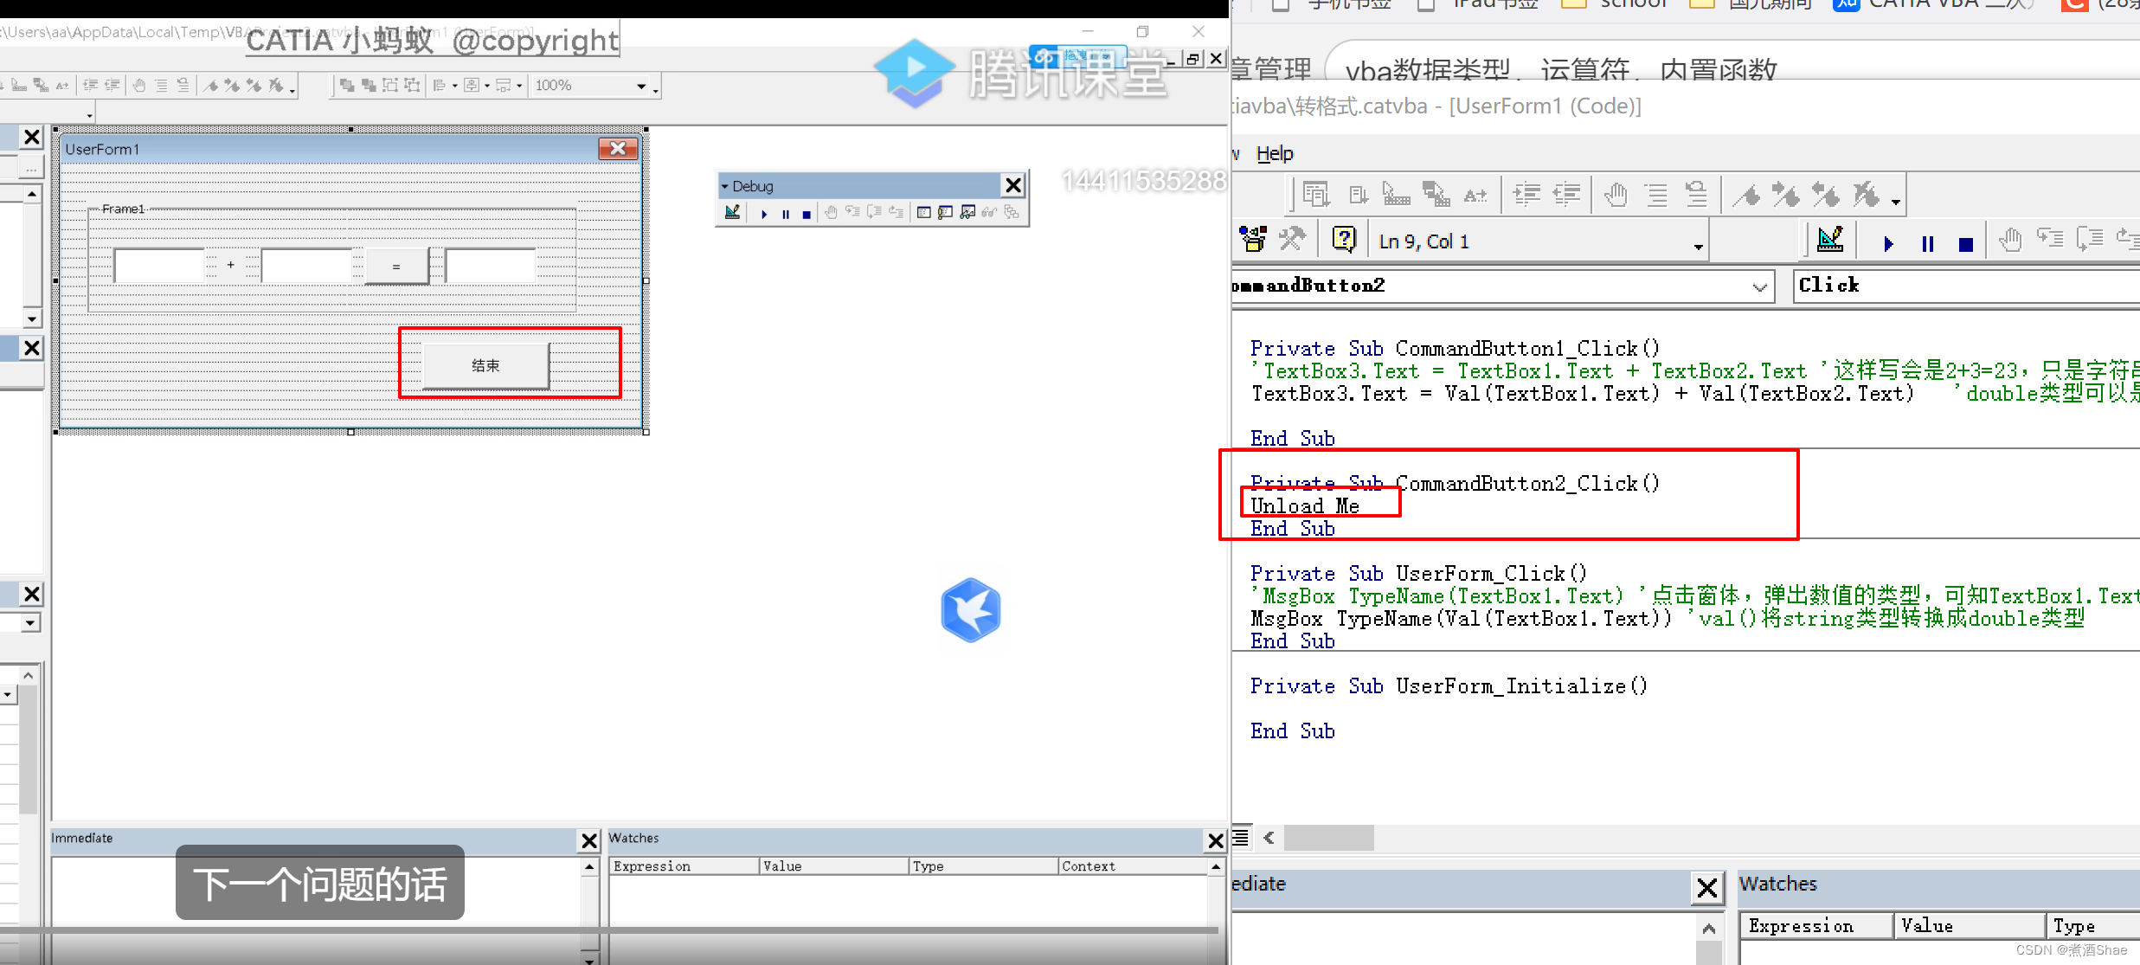Open the 100% zoom dropdown in left toolbar

(x=641, y=86)
